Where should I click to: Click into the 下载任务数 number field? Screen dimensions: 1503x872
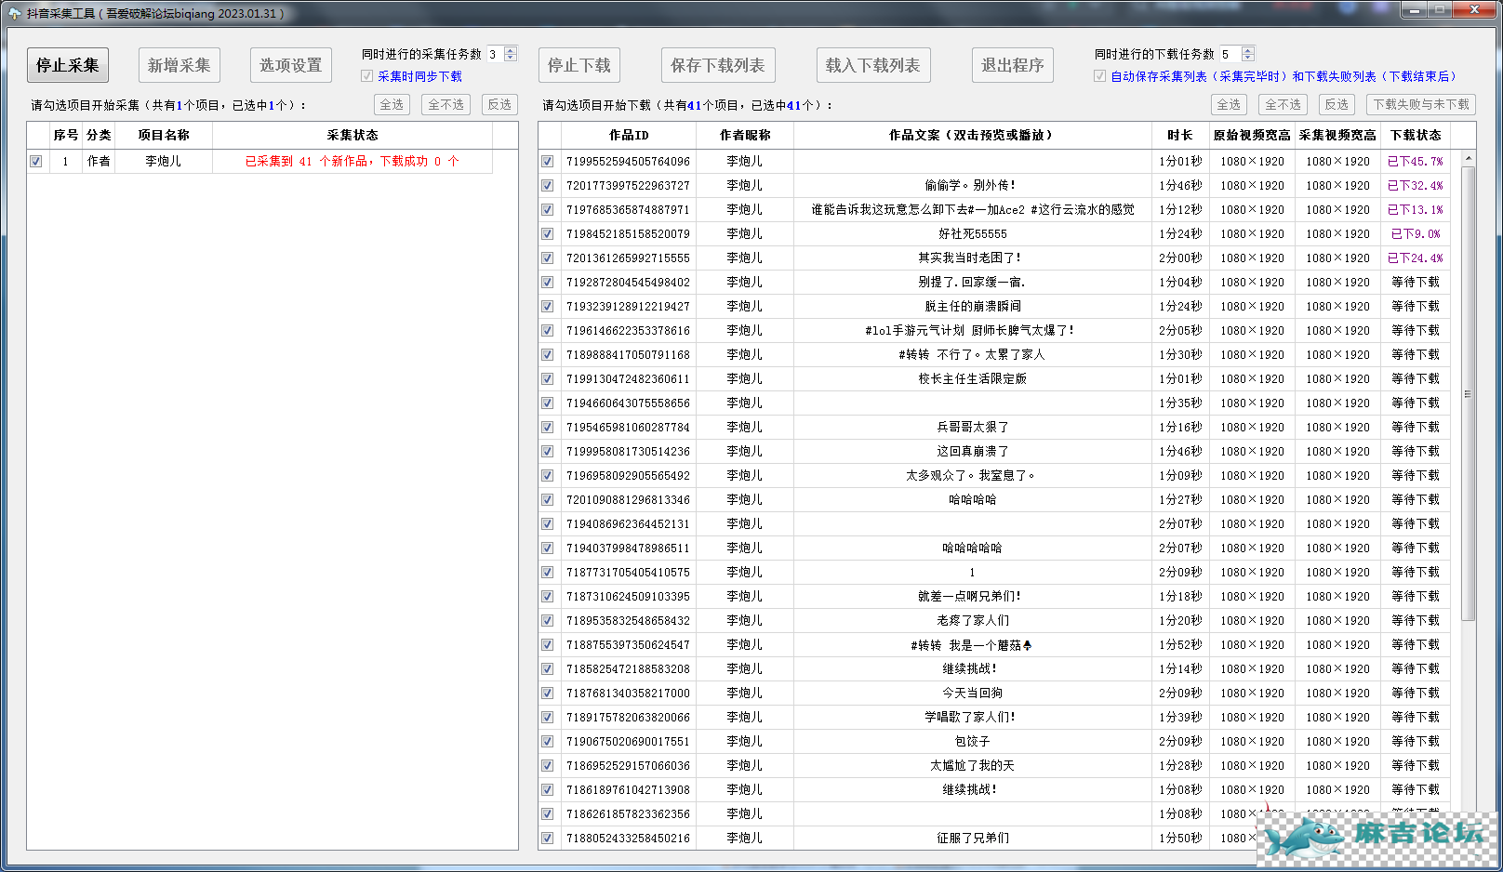(1230, 54)
